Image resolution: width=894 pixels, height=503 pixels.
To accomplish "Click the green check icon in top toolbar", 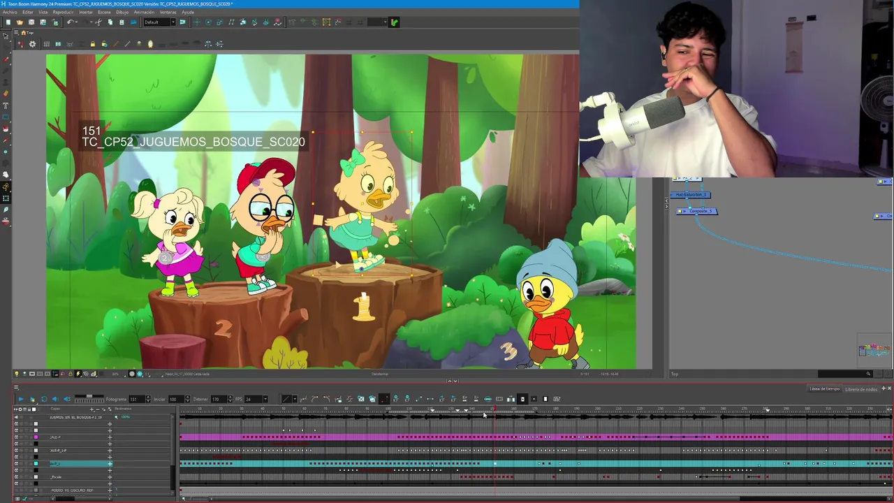I will tap(395, 22).
